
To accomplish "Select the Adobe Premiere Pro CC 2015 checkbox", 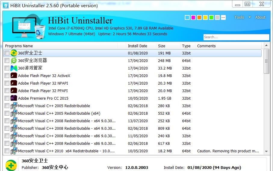I will pos(7,98).
